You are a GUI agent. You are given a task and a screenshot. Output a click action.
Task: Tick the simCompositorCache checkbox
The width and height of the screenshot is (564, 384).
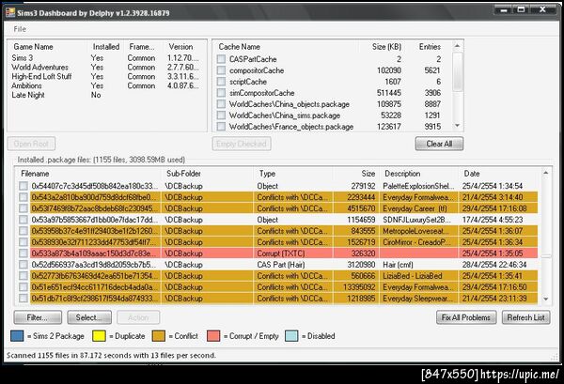221,93
